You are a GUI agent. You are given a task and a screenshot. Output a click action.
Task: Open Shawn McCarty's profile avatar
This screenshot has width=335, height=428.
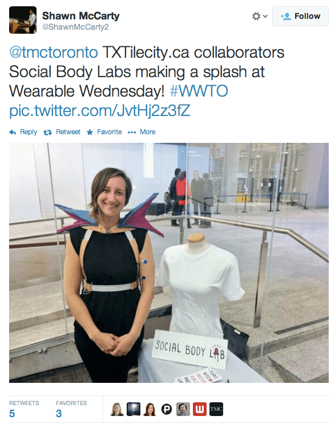pyautogui.click(x=23, y=20)
